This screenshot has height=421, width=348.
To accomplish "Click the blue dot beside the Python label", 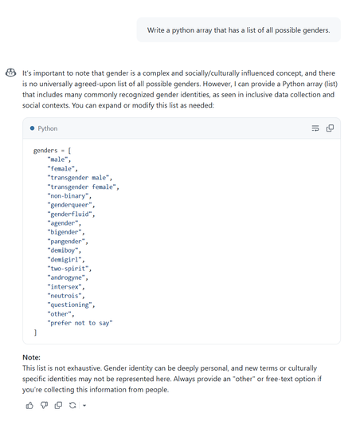I will (x=32, y=128).
